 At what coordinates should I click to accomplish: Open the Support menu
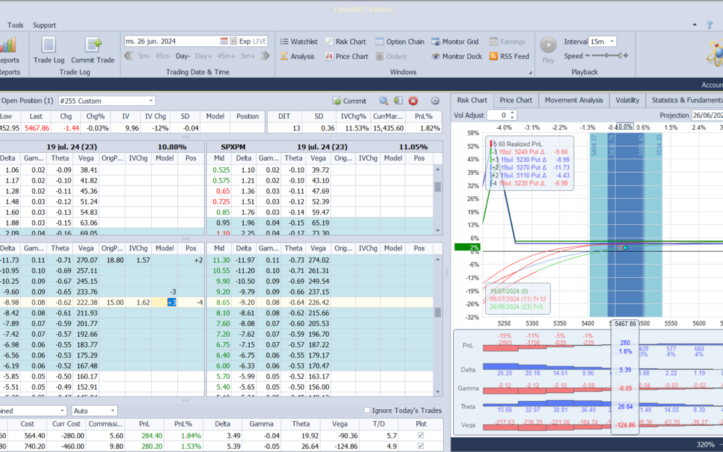click(x=44, y=25)
